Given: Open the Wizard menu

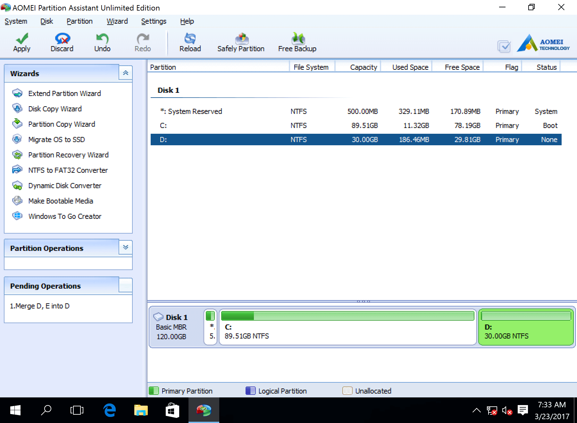Looking at the screenshot, I should [x=117, y=21].
